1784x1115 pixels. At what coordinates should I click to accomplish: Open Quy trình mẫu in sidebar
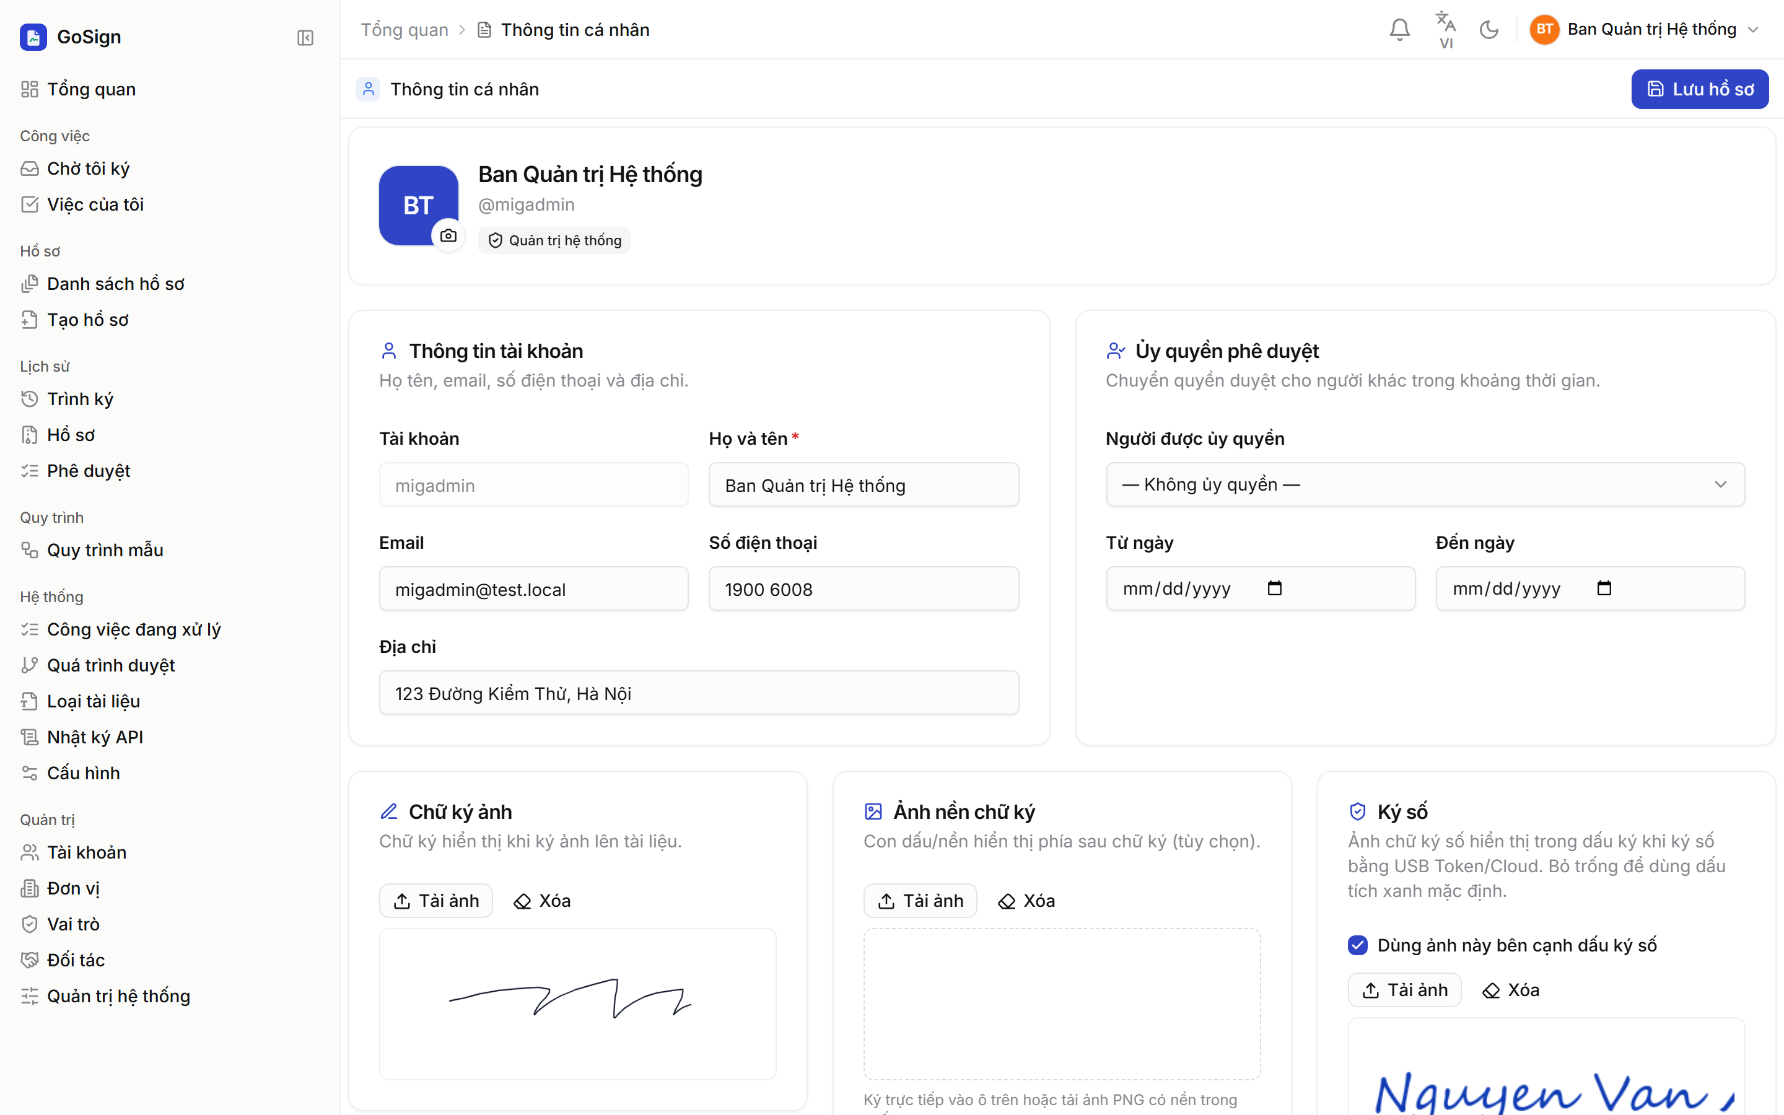(x=105, y=550)
